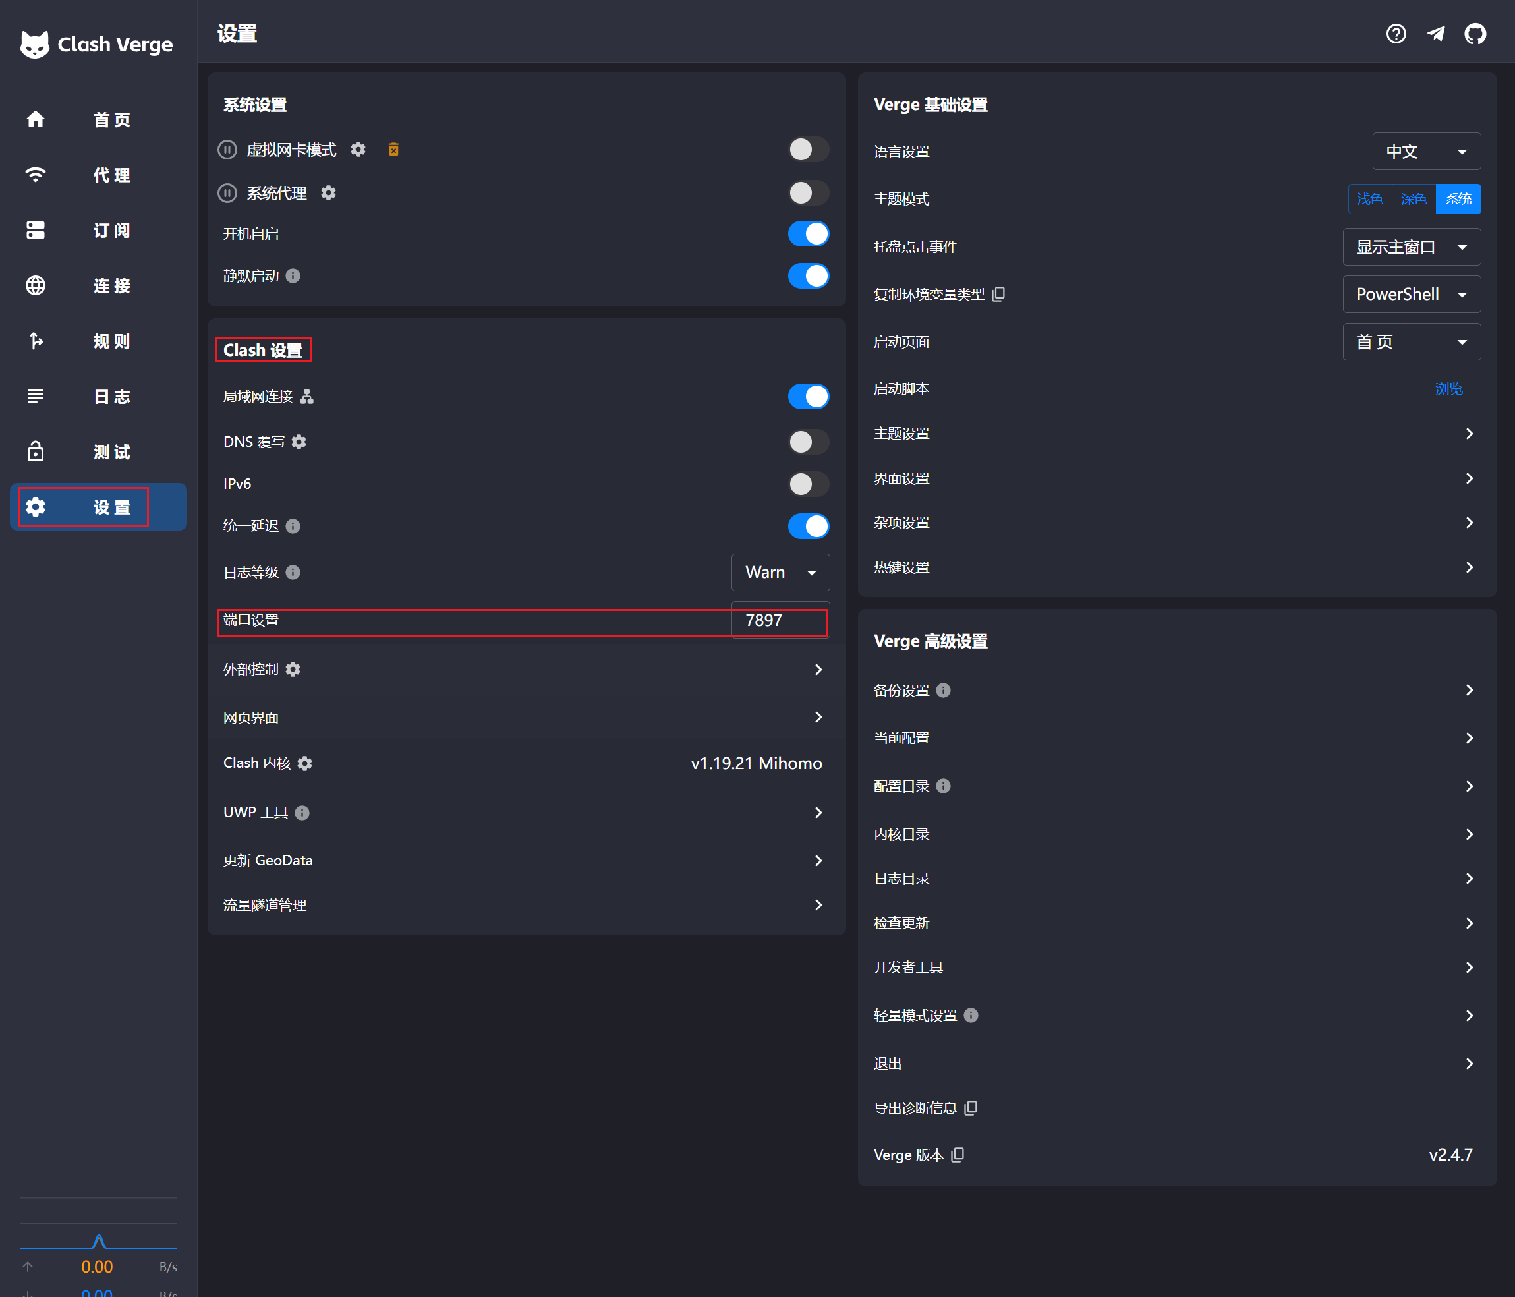Viewport: 1515px width, 1297px height.
Task: Click the orange uninstall service trash icon
Action: pyautogui.click(x=393, y=150)
